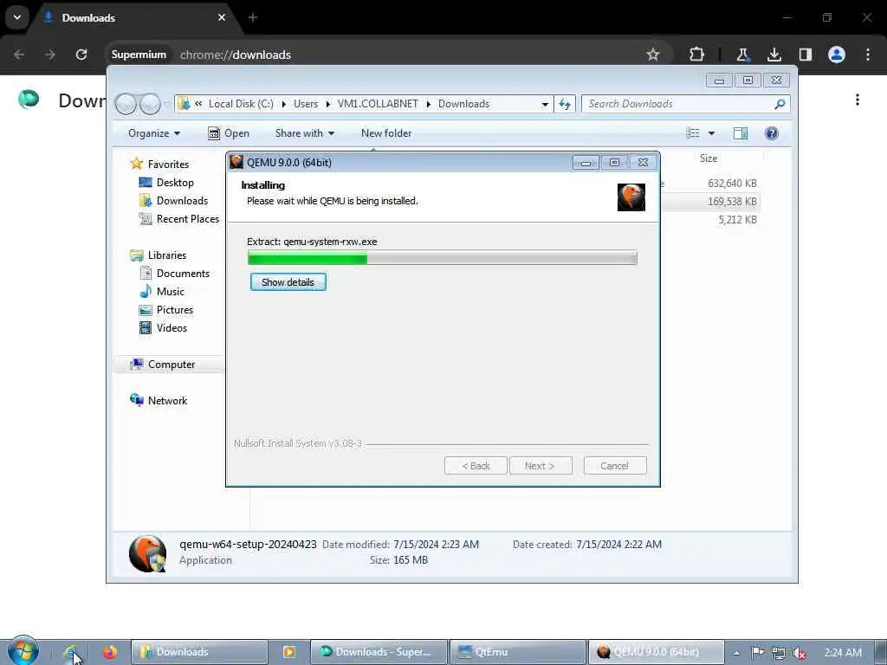Open the Organize menu
This screenshot has width=887, height=665.
tap(154, 132)
